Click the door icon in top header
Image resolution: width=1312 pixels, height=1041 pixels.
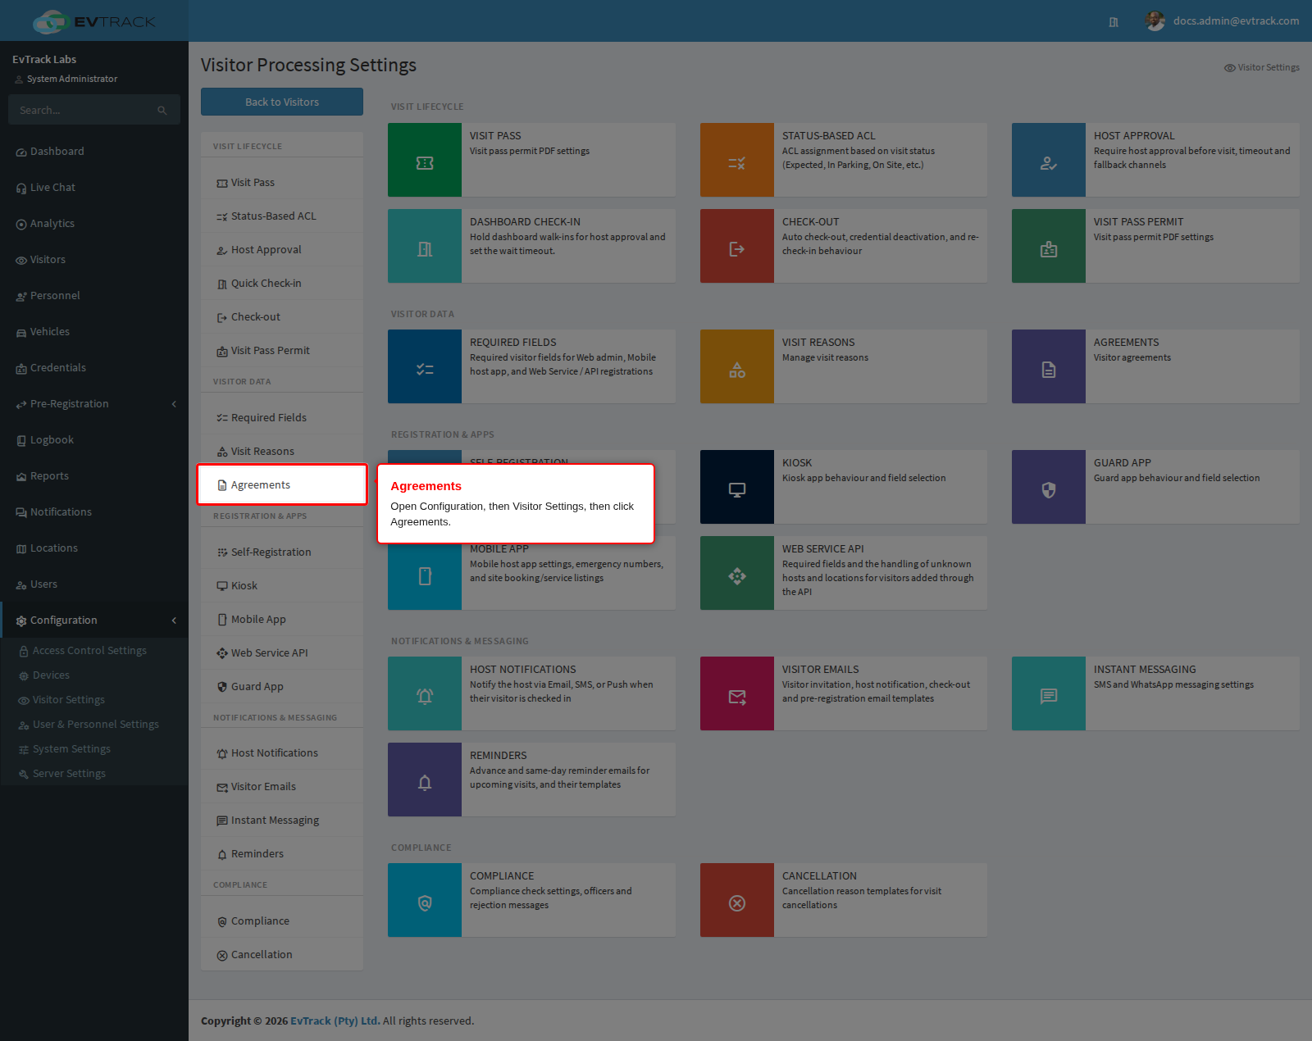click(1114, 22)
